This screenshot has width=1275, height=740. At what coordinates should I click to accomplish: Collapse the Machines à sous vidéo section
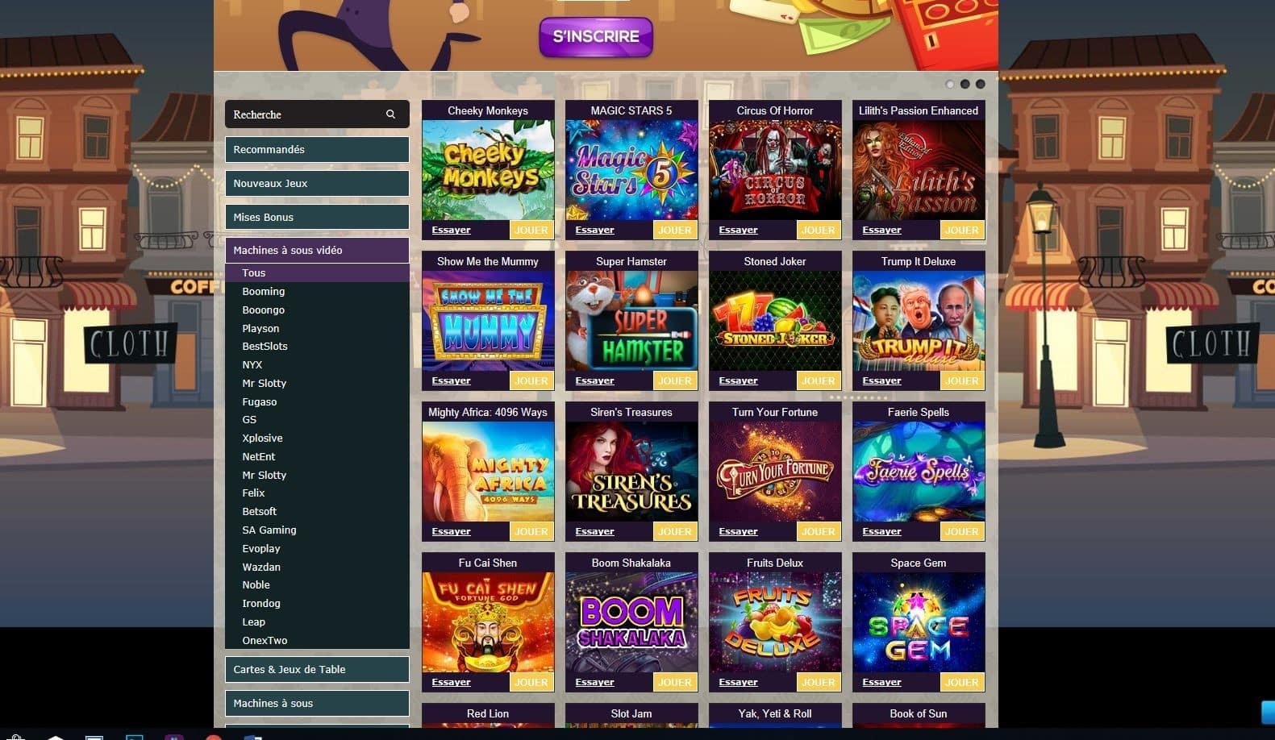(317, 250)
